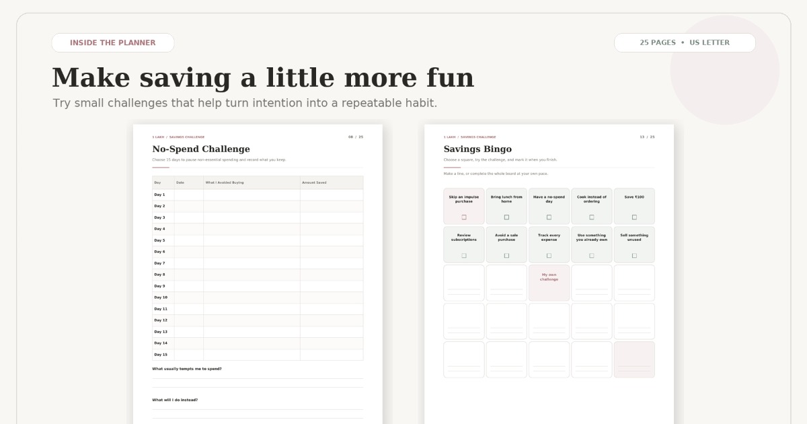Screen dimensions: 807x424
Task: Click the Review subscriptions label
Action: pos(464,238)
